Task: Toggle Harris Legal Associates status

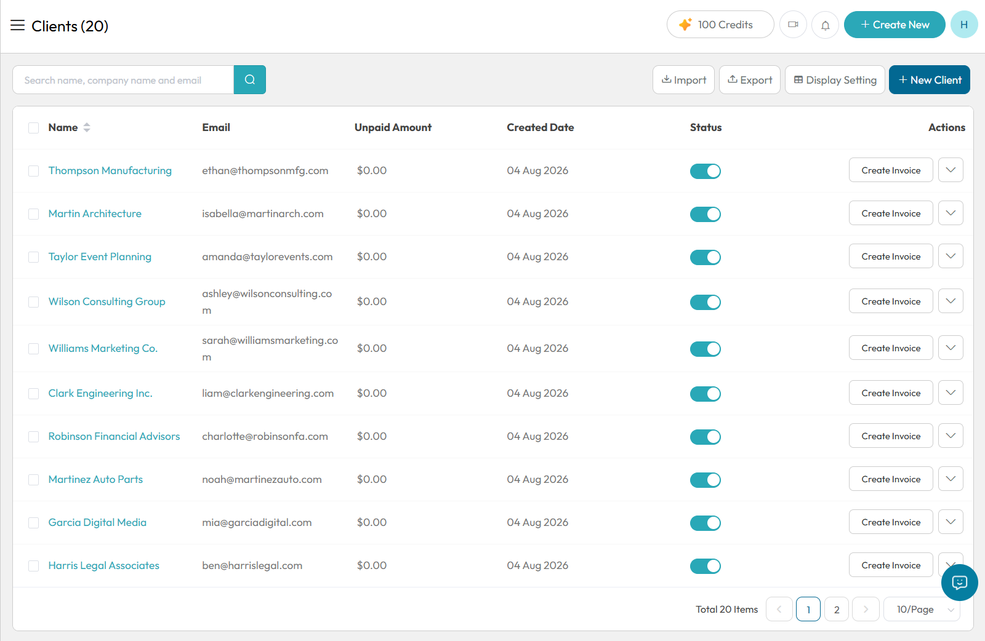Action: [706, 566]
